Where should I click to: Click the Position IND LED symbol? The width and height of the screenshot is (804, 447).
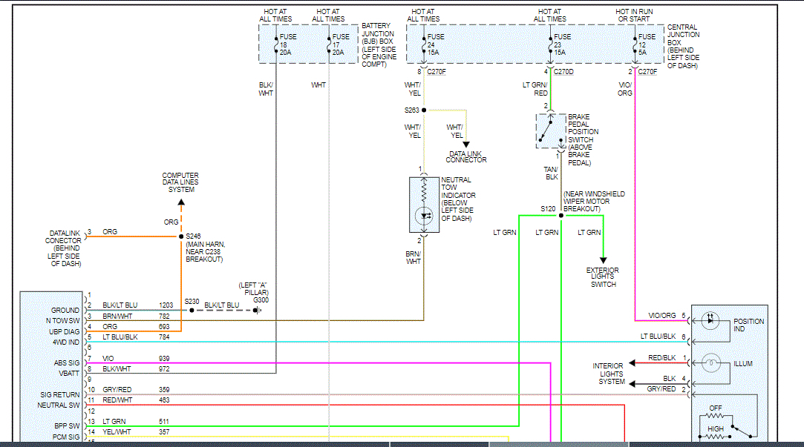pyautogui.click(x=711, y=321)
